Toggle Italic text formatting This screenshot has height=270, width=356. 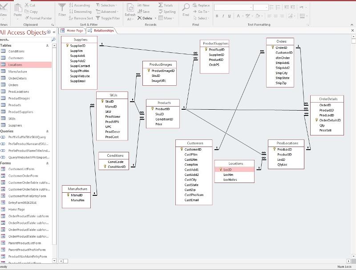click(223, 16)
